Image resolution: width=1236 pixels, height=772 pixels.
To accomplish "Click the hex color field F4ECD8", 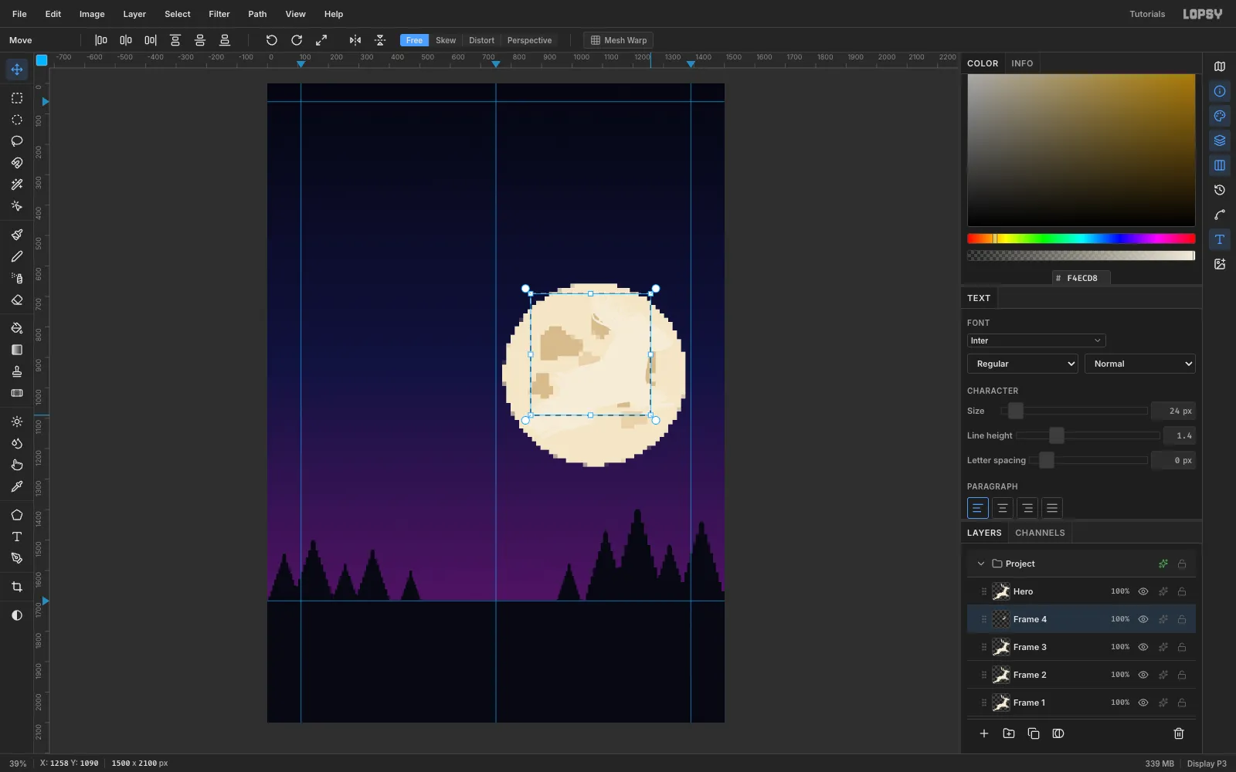I will tap(1081, 278).
